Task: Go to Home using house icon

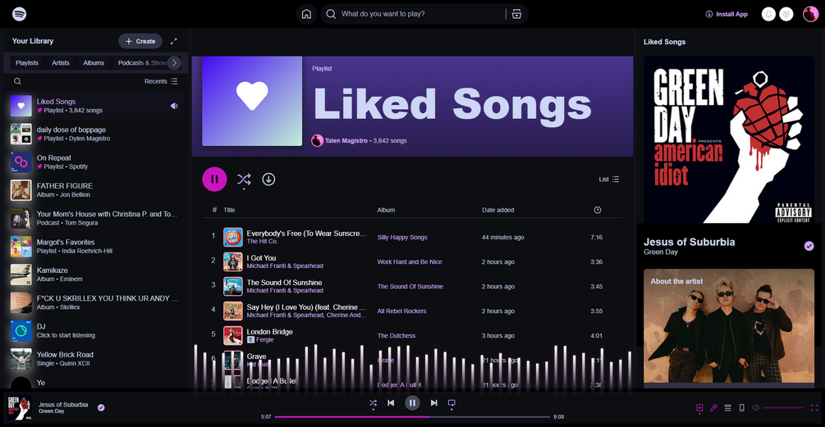Action: pos(306,14)
